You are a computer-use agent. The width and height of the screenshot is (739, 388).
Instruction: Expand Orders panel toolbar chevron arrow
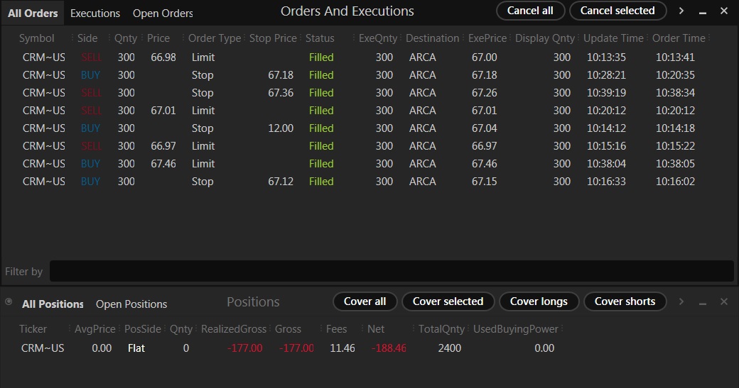coord(681,11)
